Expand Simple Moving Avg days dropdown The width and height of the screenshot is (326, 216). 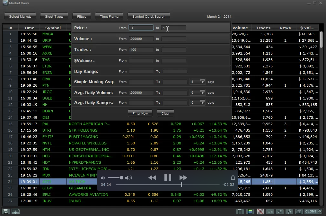click(x=202, y=82)
